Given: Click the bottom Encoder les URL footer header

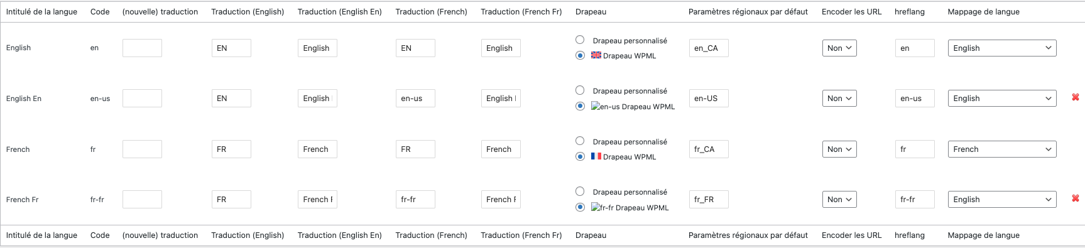Looking at the screenshot, I should click(x=852, y=235).
